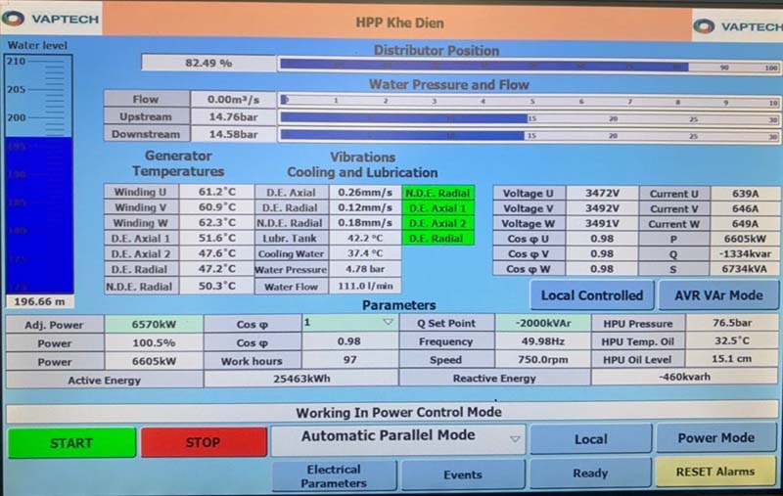Screen dimensions: 783x496
Task: Switch to Power Mode
Action: (715, 438)
